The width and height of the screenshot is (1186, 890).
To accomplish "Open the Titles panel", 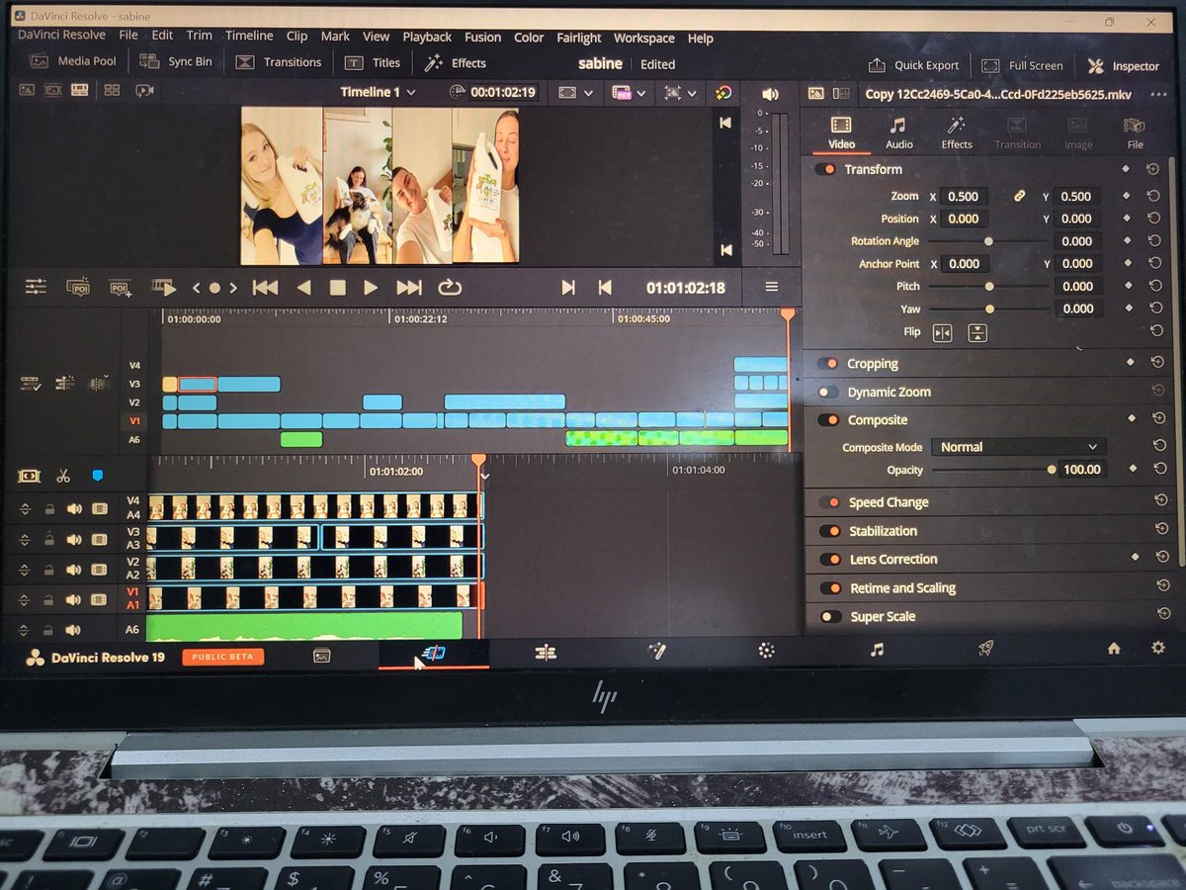I will coord(373,62).
